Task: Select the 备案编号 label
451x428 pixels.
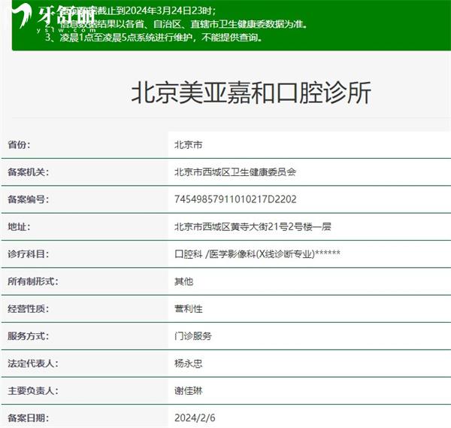Action: (x=28, y=199)
